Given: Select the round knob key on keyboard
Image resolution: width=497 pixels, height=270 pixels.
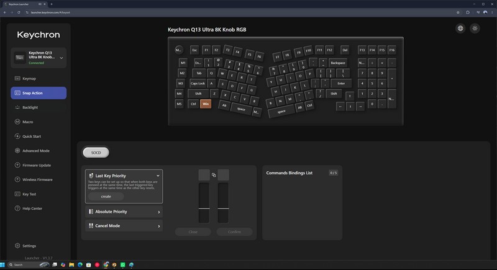Looking at the screenshot, I should (179, 50).
